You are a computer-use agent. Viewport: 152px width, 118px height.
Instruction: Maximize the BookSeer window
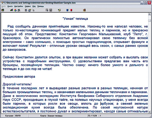pos(146,3)
